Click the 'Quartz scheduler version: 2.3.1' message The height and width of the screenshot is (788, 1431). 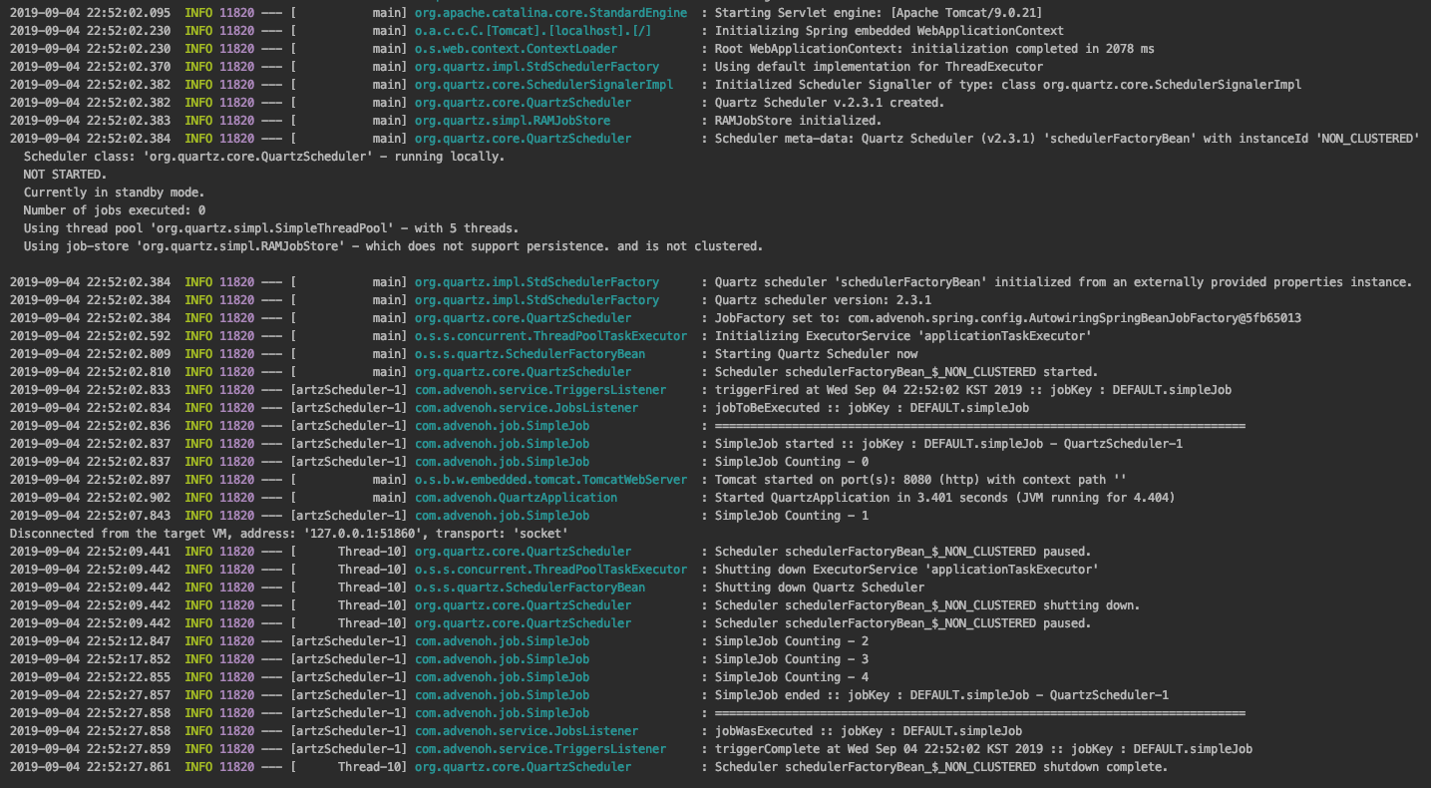point(823,300)
